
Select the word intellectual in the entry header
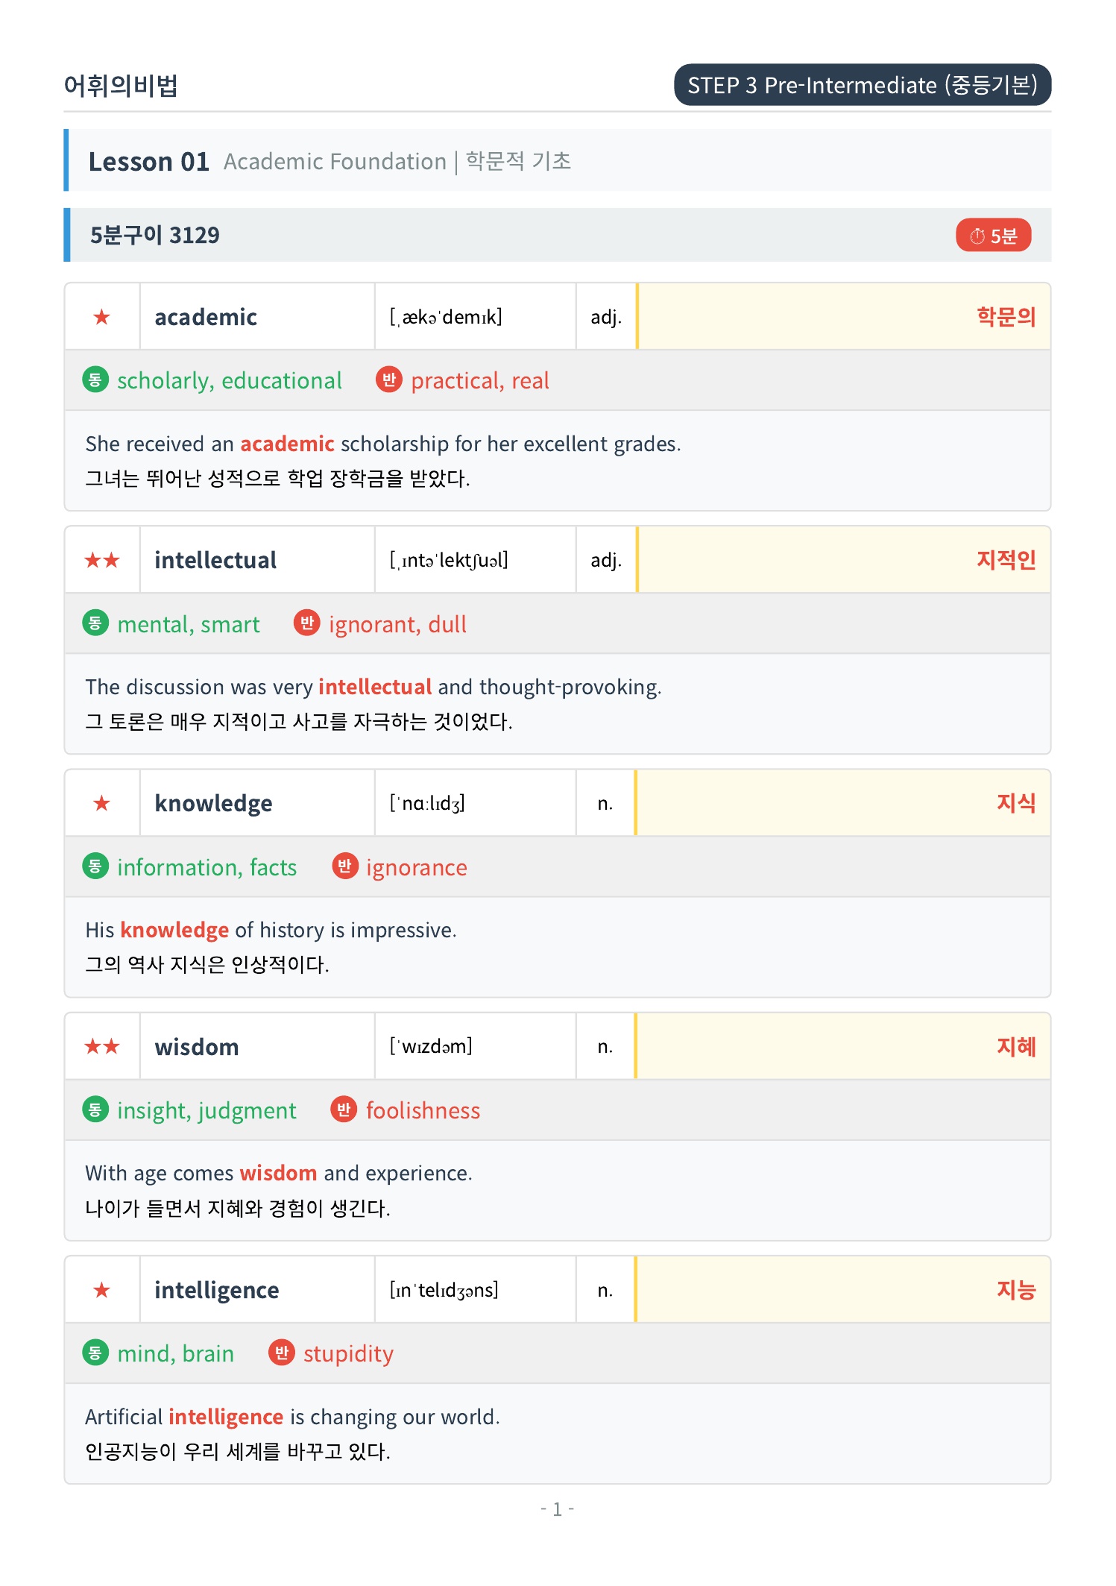tap(215, 560)
